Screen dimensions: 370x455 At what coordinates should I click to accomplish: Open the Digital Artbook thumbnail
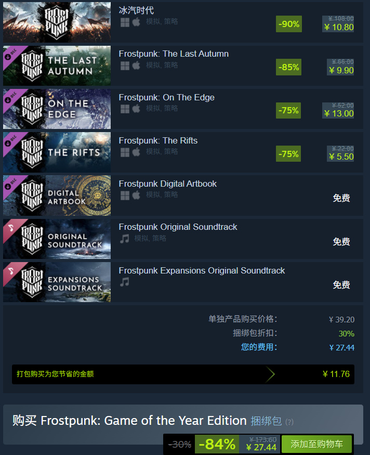click(57, 196)
